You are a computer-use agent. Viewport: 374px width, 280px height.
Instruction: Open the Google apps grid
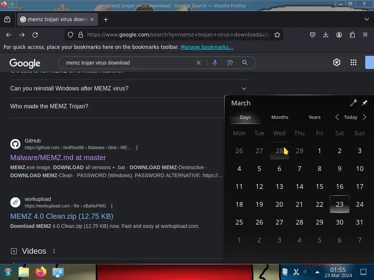pos(354,62)
